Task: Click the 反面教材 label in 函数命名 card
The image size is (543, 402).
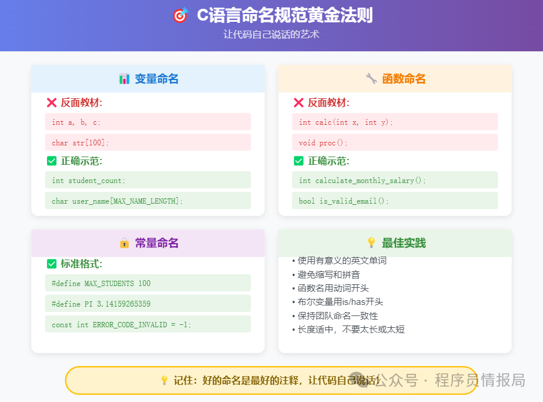Action: [328, 102]
